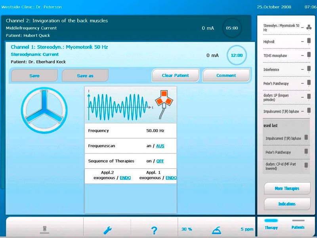Set Sequence of Therapies to OFF
317x238 pixels.
(160, 161)
